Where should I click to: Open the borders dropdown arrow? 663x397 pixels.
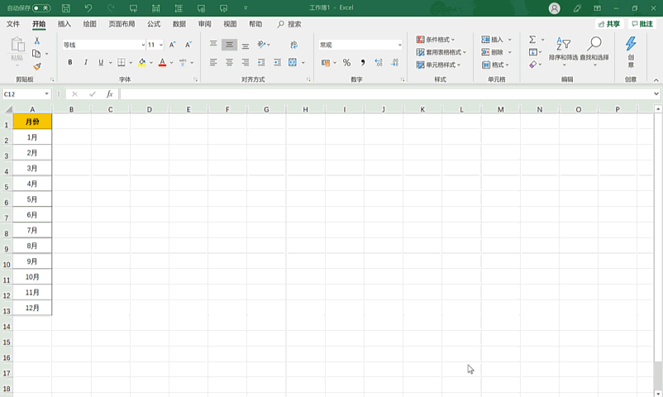(x=131, y=63)
